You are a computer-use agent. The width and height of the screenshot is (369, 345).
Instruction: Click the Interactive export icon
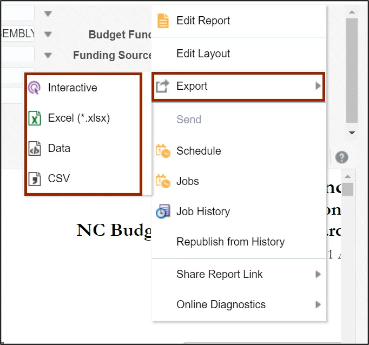35,88
